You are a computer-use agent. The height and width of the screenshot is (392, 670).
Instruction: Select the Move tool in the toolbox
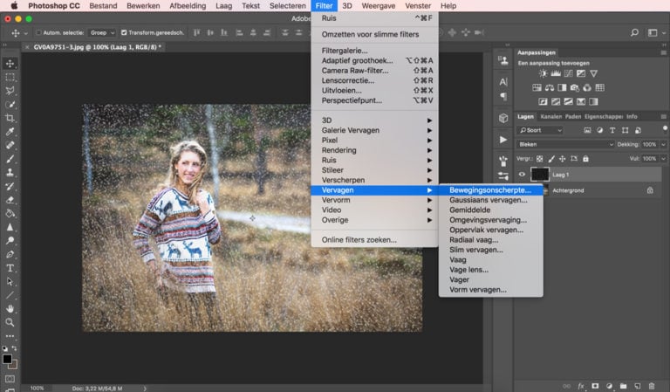[10, 64]
